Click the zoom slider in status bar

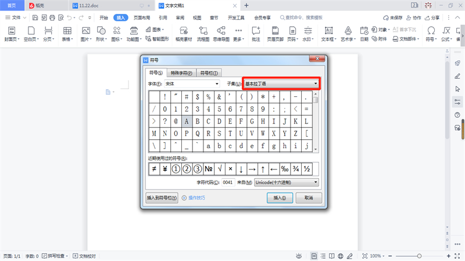419,256
